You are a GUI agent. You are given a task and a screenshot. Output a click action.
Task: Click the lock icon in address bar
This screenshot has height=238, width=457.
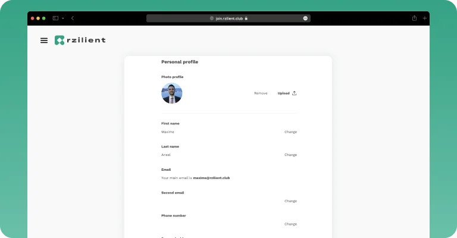pos(246,18)
